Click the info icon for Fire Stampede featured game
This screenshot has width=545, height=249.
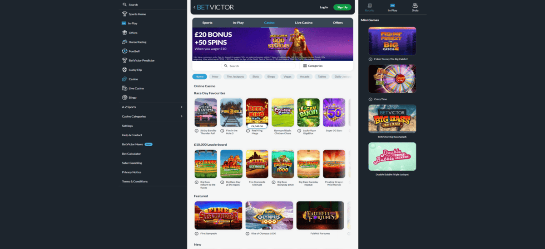pos(196,234)
